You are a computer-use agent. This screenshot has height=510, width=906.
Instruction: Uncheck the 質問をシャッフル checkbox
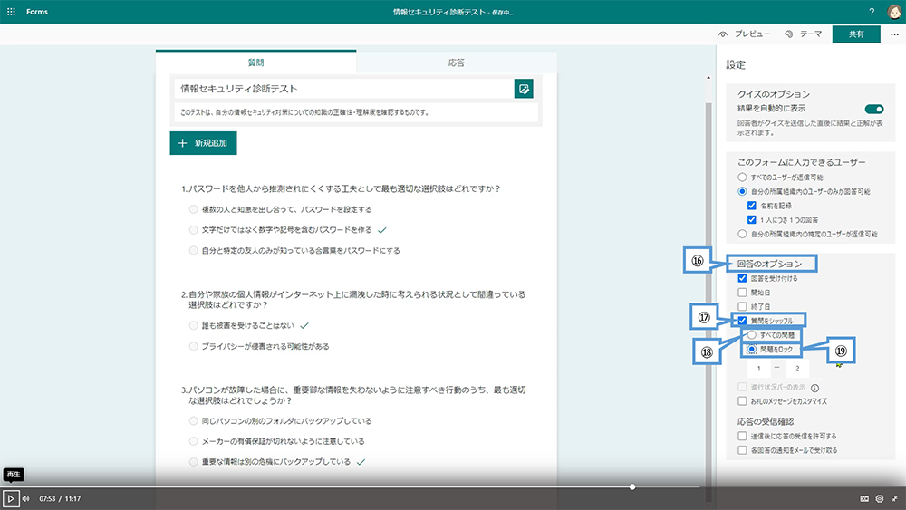[742, 321]
